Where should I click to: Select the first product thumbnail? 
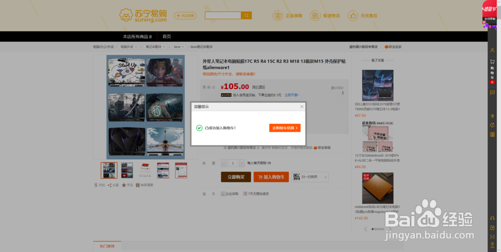pos(109,170)
